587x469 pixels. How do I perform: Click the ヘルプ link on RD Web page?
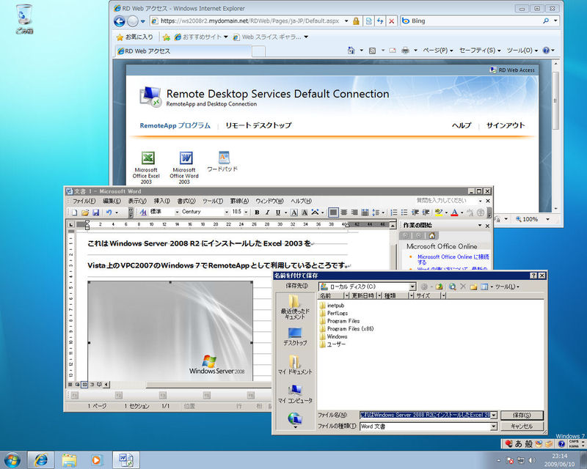point(462,125)
